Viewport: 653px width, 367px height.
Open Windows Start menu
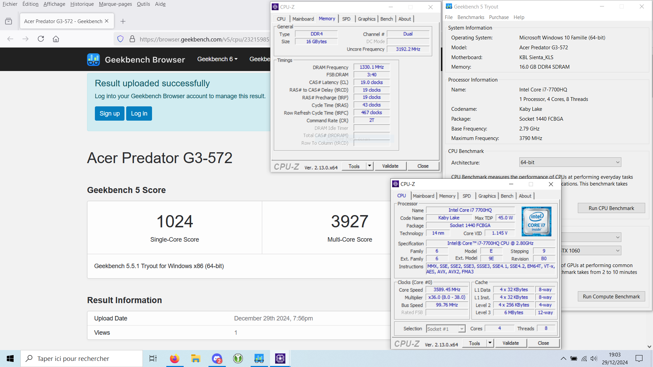click(10, 359)
